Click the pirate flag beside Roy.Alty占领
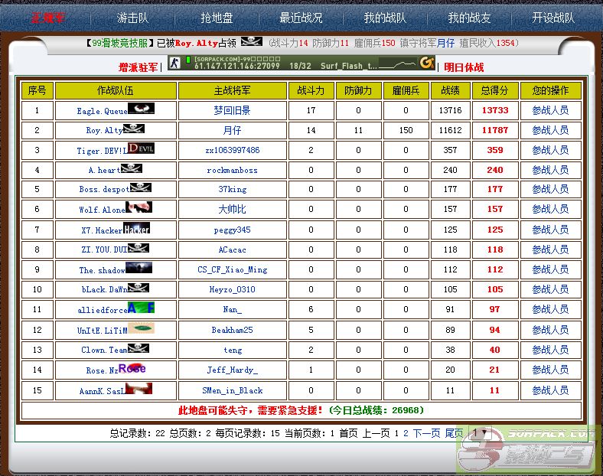The image size is (603, 476). point(251,42)
